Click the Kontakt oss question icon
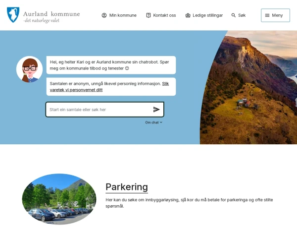The height and width of the screenshot is (238, 297). [x=148, y=15]
